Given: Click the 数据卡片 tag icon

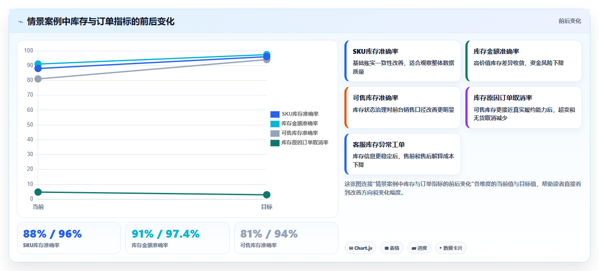Looking at the screenshot, I should [441, 248].
